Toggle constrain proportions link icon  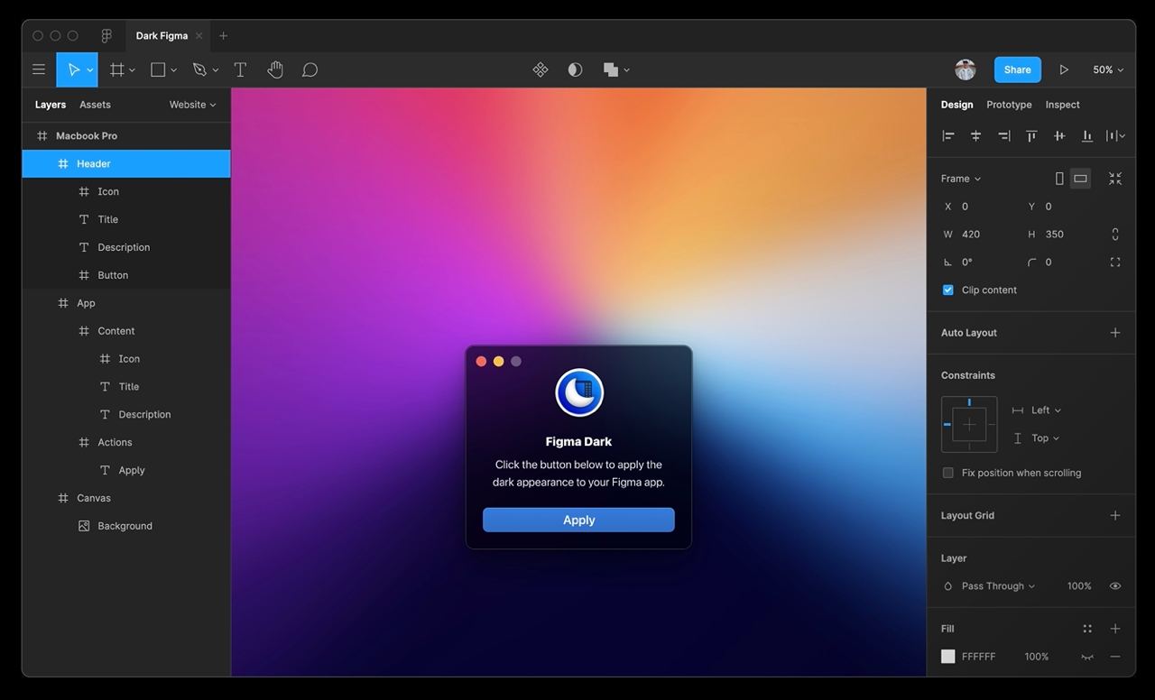[1115, 235]
